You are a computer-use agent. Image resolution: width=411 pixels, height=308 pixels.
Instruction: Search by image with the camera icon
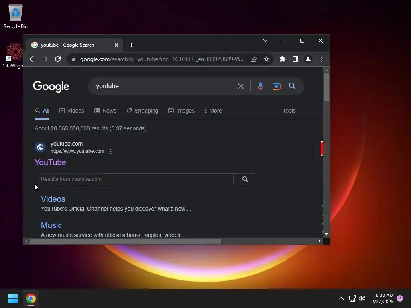tap(276, 86)
